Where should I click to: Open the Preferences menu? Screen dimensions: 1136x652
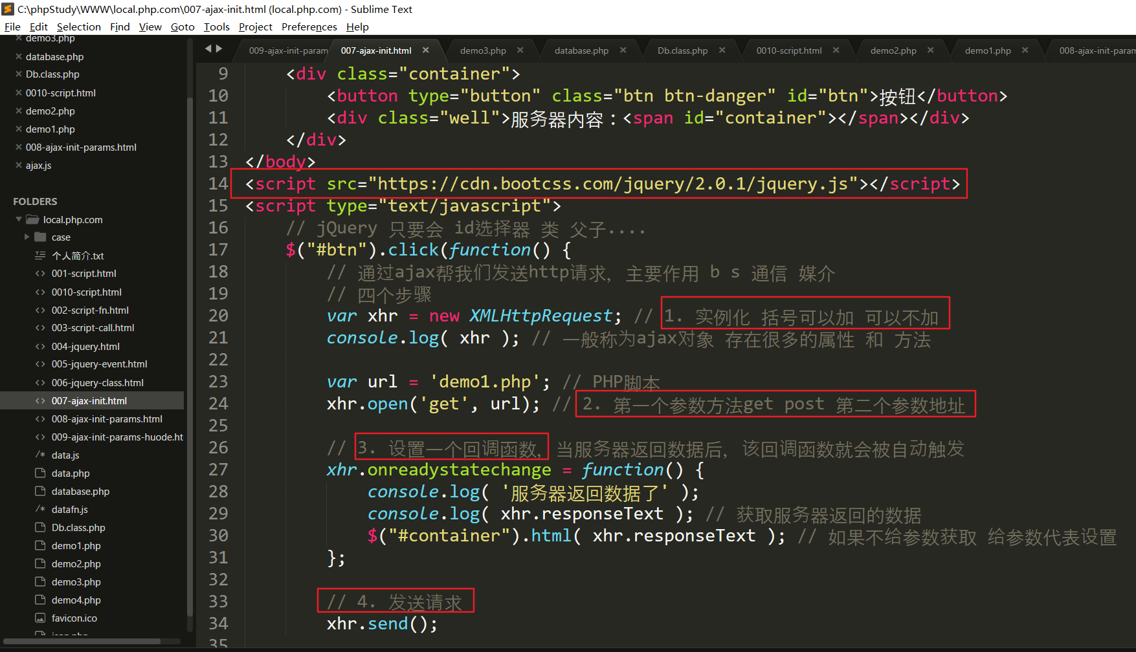309,27
